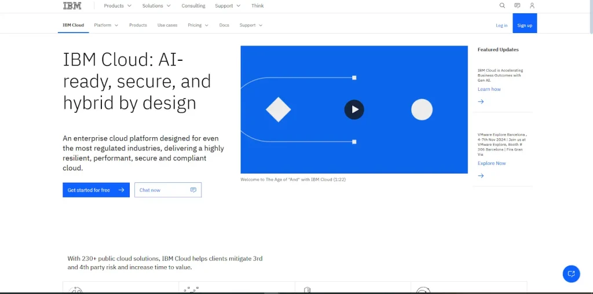Open Products in the IBM Cloud nav

[x=138, y=25]
